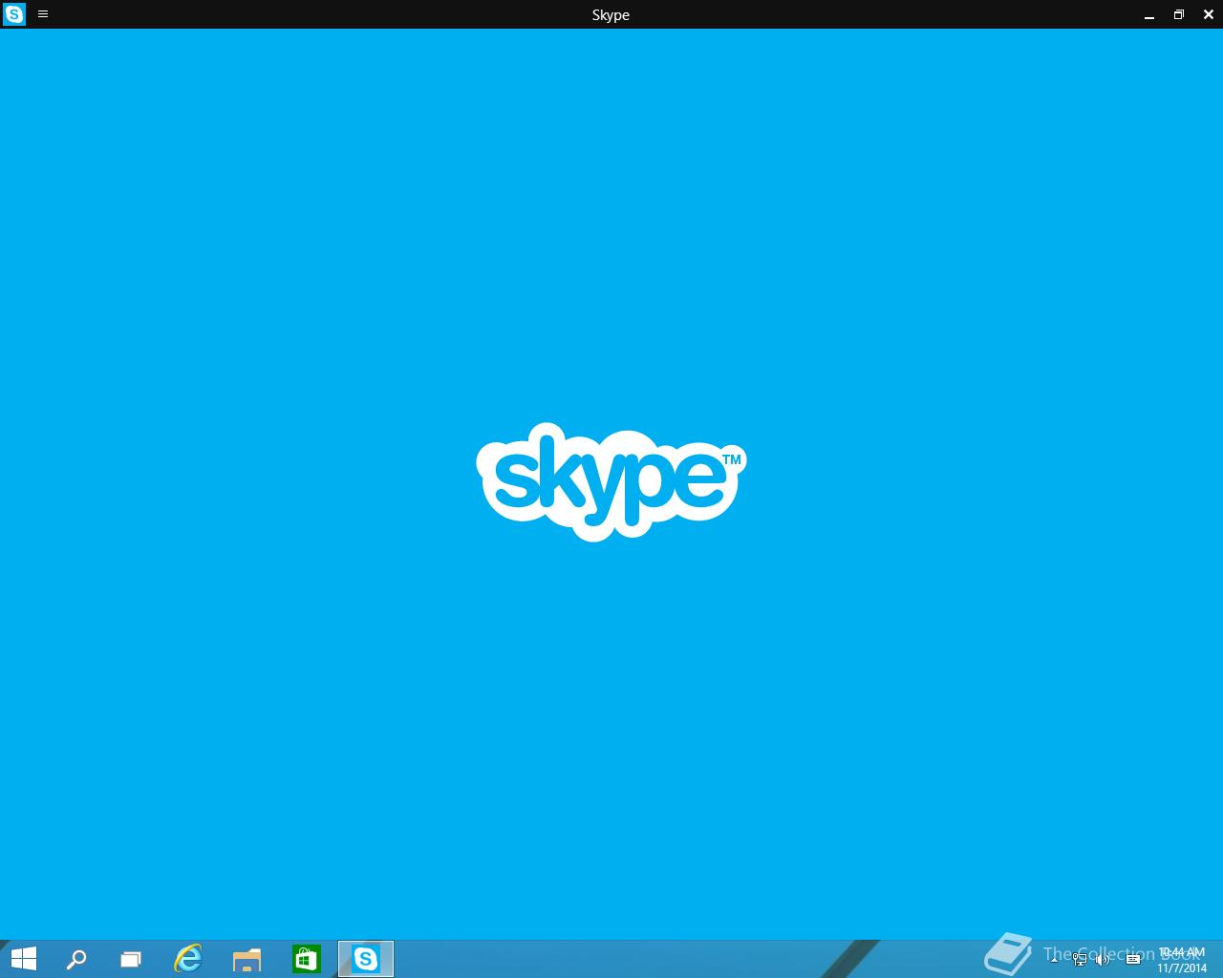Open File Explorer from the taskbar
The width and height of the screenshot is (1223, 978).
click(247, 959)
